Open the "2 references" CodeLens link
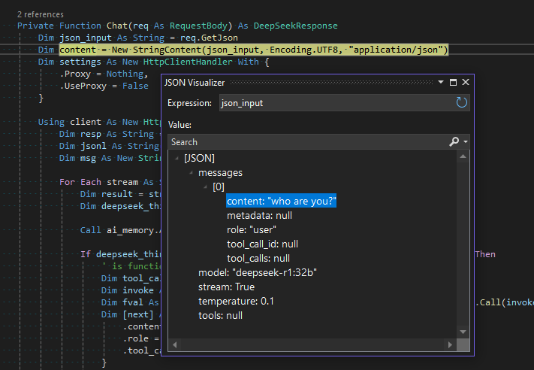Viewport: 534px width, 370px height. (41, 14)
